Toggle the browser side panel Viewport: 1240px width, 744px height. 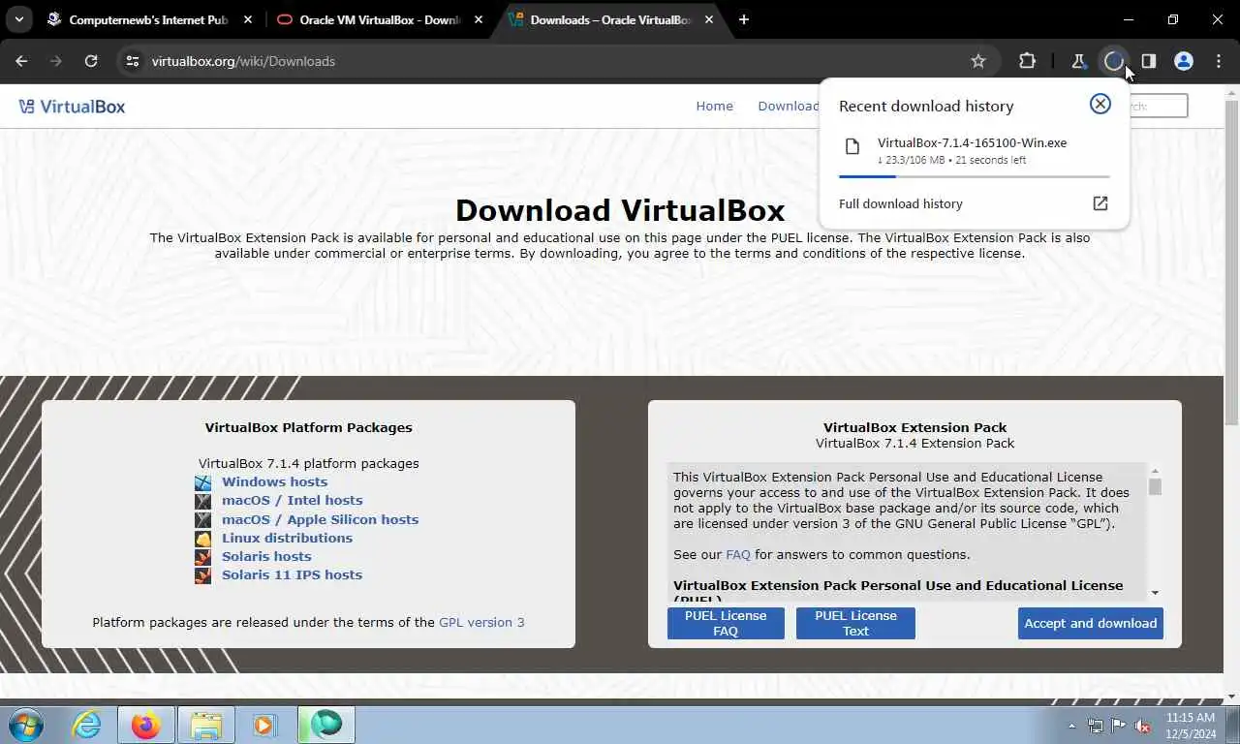click(1148, 61)
